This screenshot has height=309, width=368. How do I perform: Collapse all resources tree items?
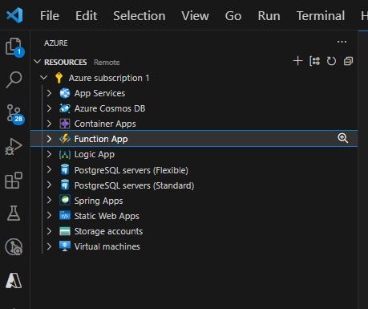(348, 61)
